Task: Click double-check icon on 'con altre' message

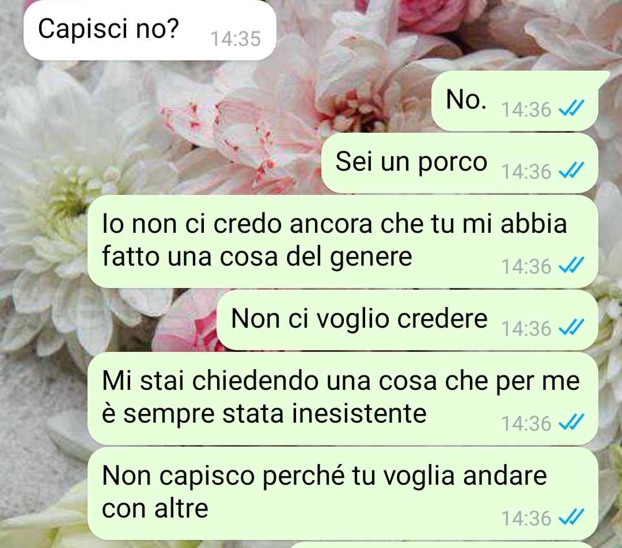Action: (571, 517)
